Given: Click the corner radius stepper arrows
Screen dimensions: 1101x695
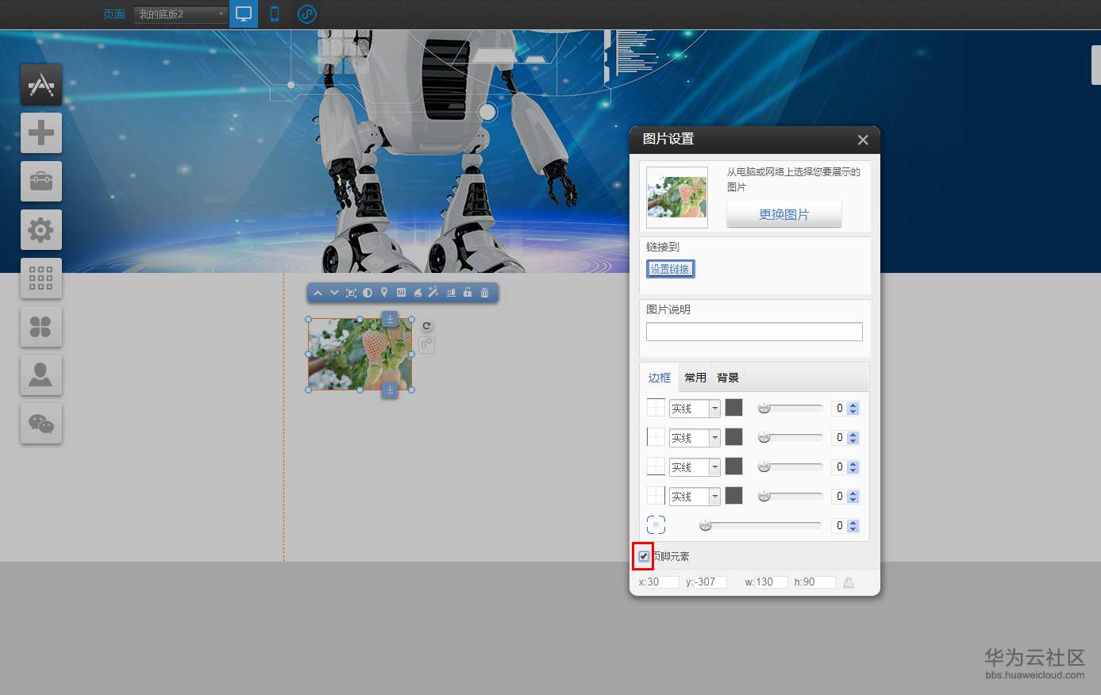Looking at the screenshot, I should (853, 526).
